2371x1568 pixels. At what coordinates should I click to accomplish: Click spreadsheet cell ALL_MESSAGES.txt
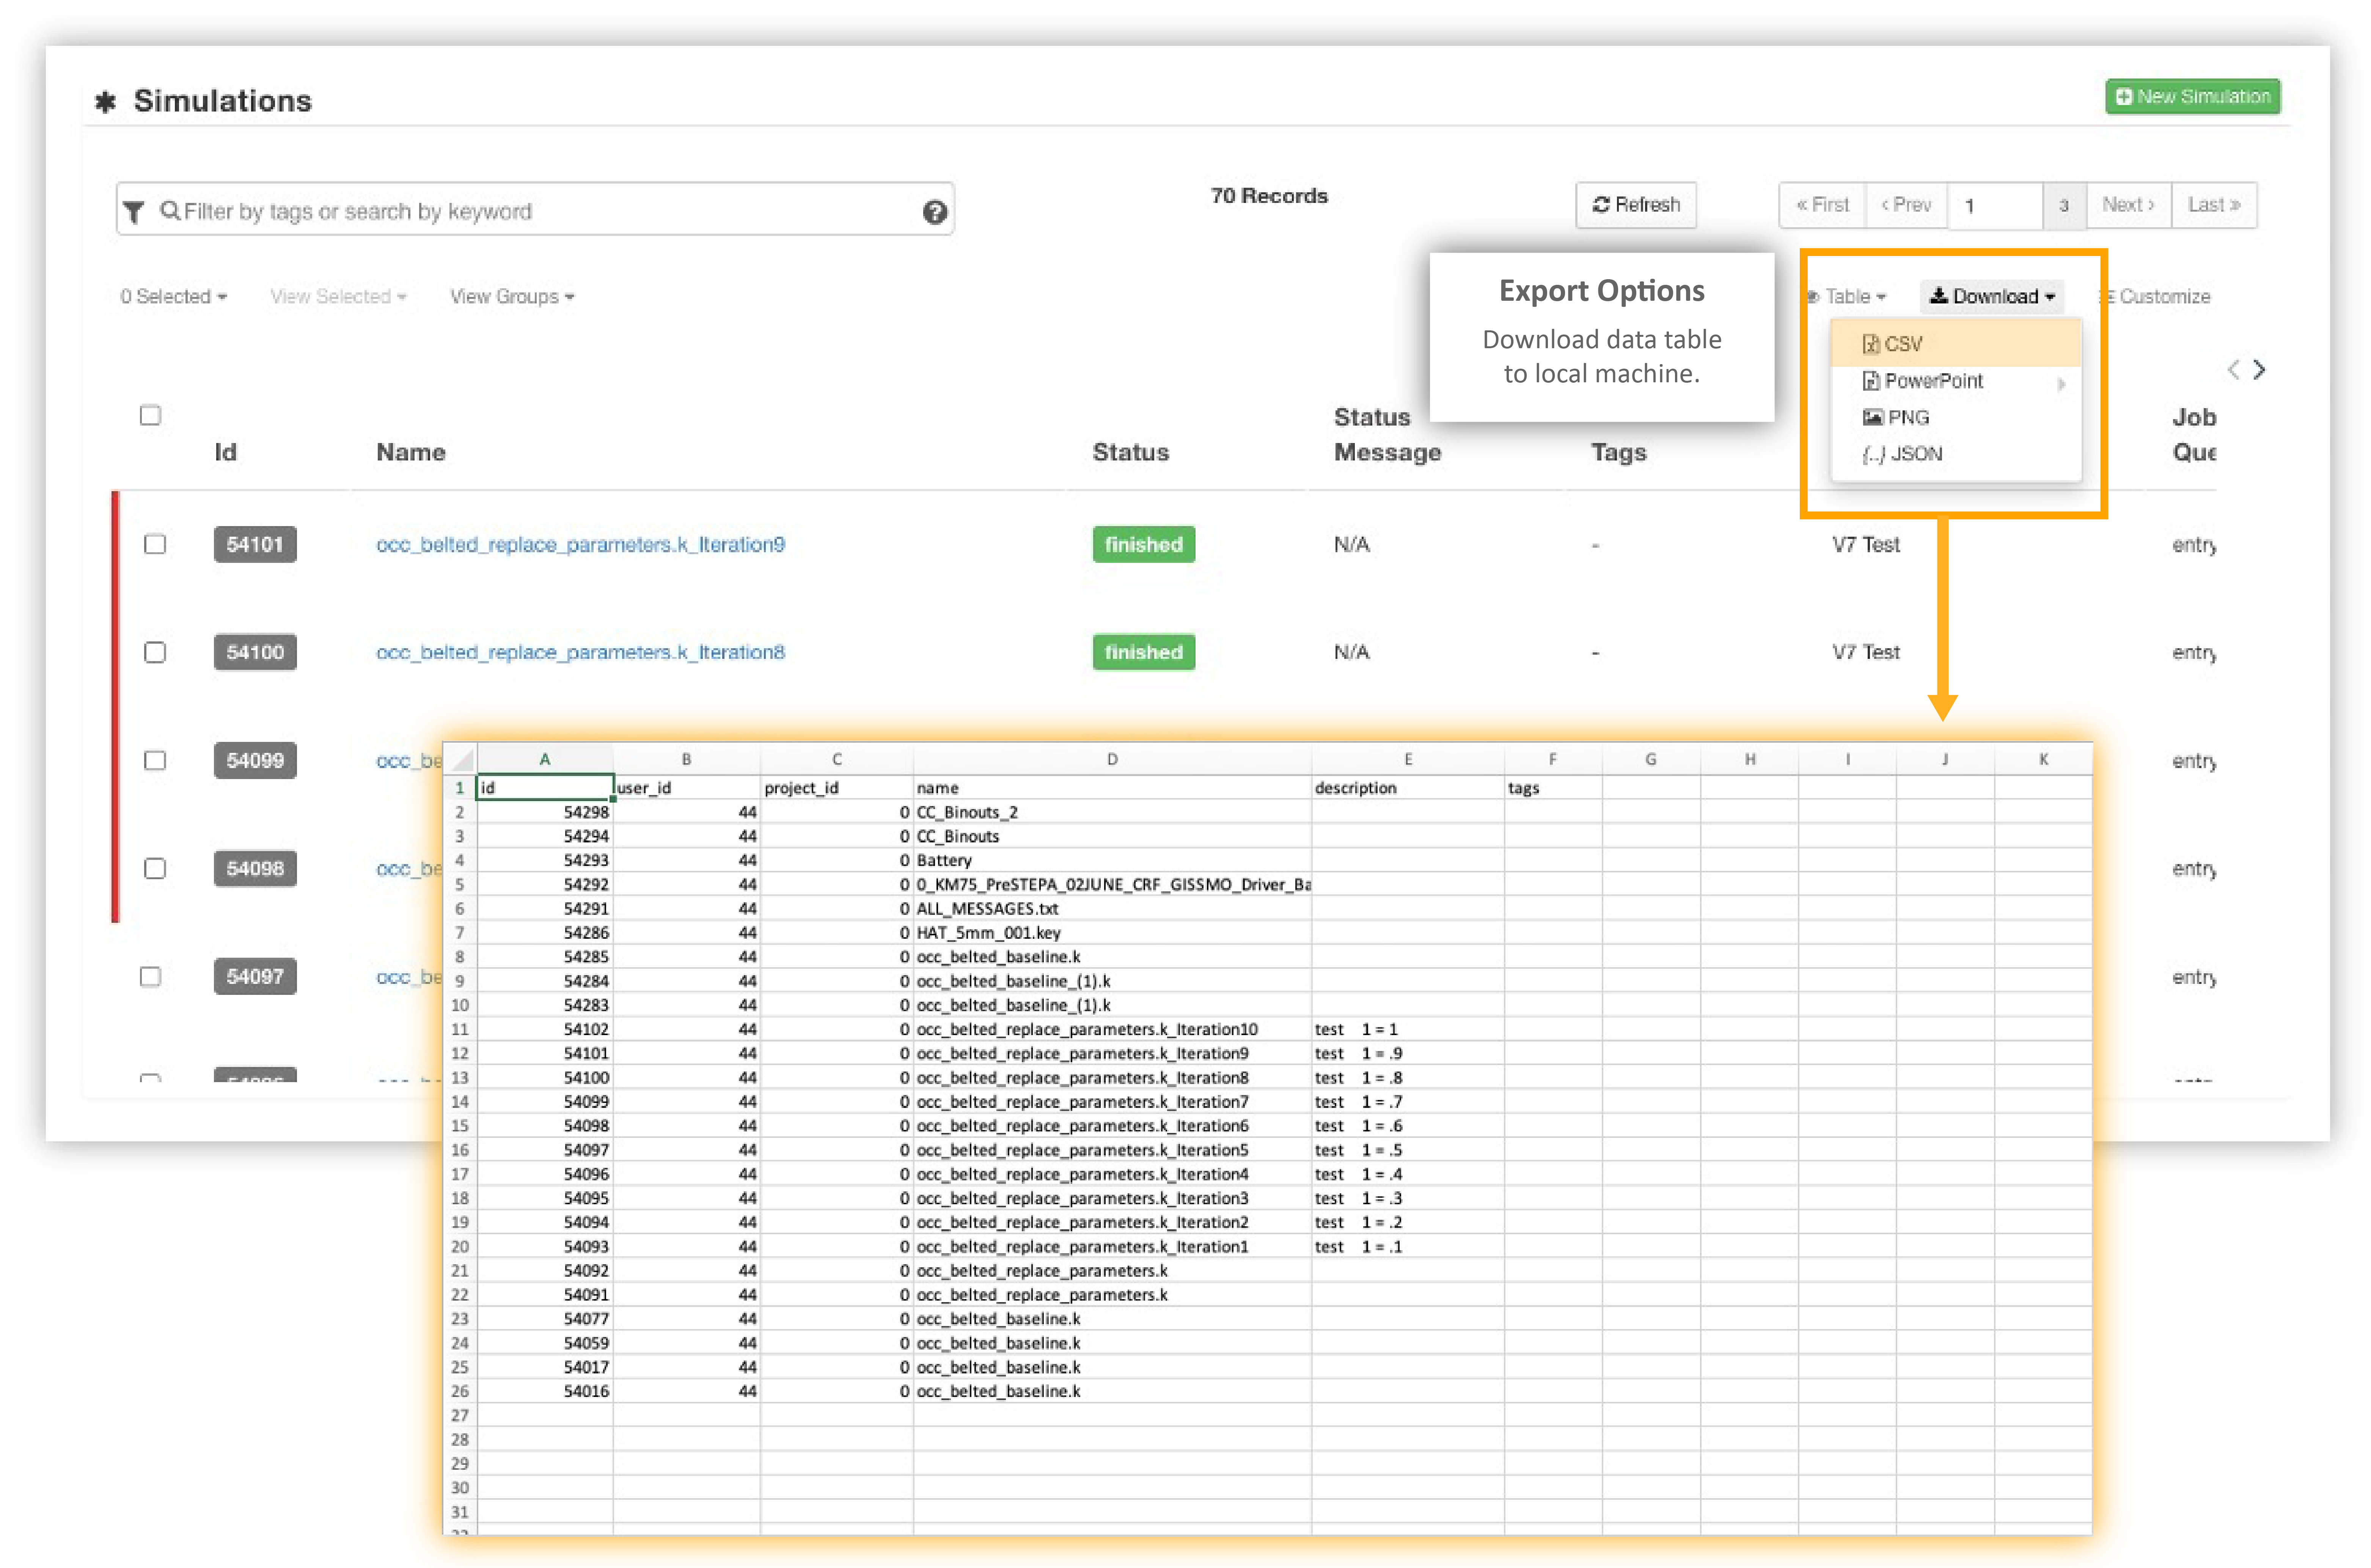click(x=1112, y=909)
